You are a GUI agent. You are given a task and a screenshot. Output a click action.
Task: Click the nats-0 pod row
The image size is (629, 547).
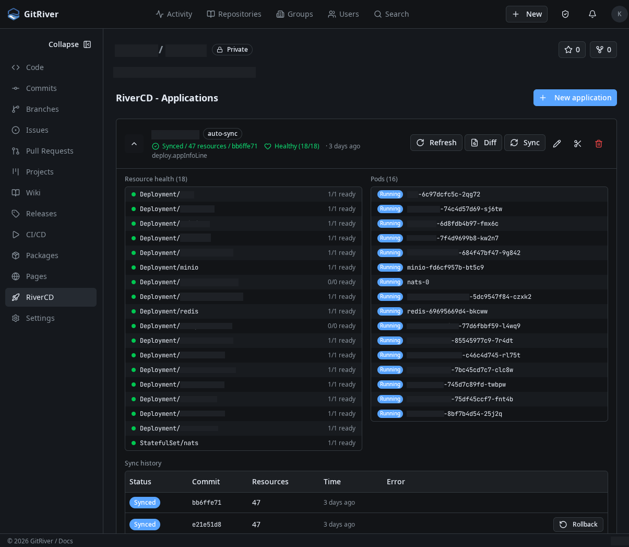(489, 282)
